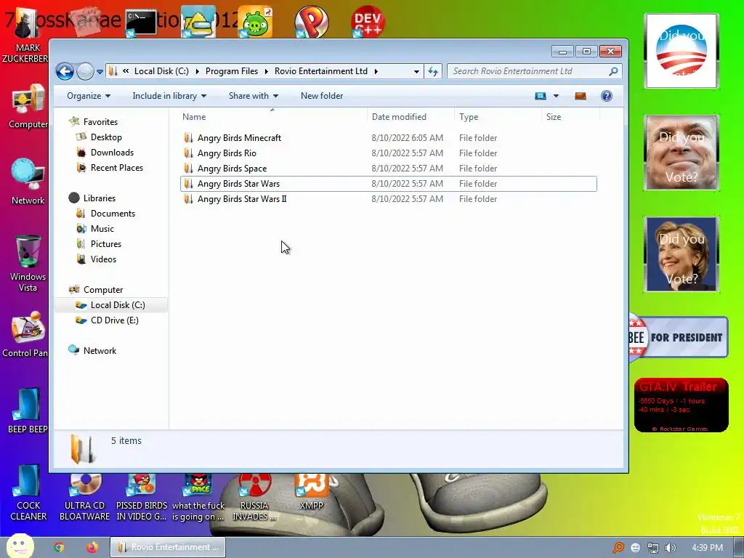Expand arrow after Rovio Entertainment Ltd breadcrumb

click(x=376, y=71)
